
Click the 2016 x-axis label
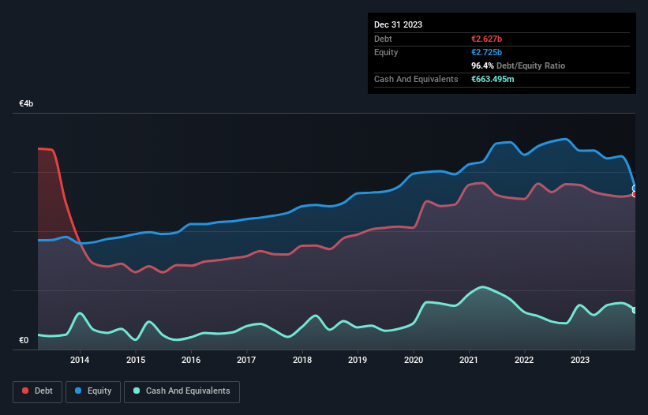191,360
